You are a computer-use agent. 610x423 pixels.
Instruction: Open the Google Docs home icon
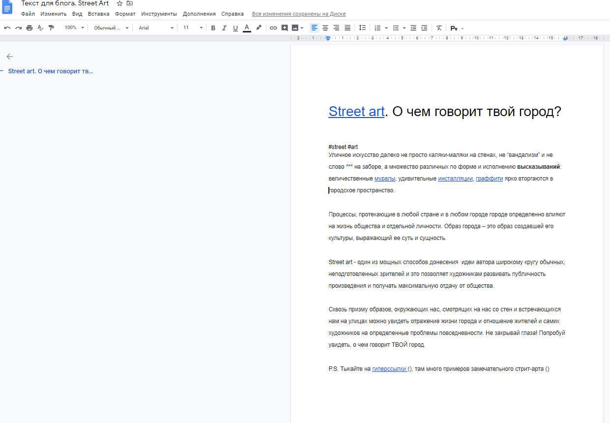coord(7,7)
